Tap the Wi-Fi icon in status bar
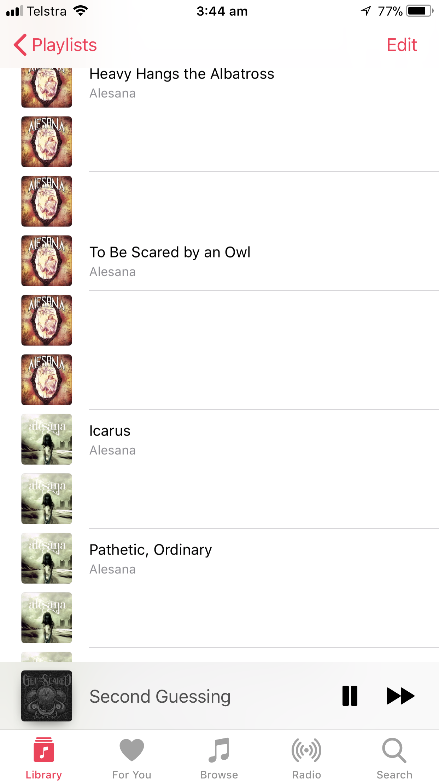Viewport: 439px width, 782px height. click(x=81, y=11)
